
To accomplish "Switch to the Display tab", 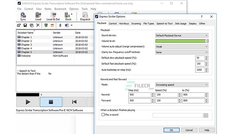I will pos(193,24).
